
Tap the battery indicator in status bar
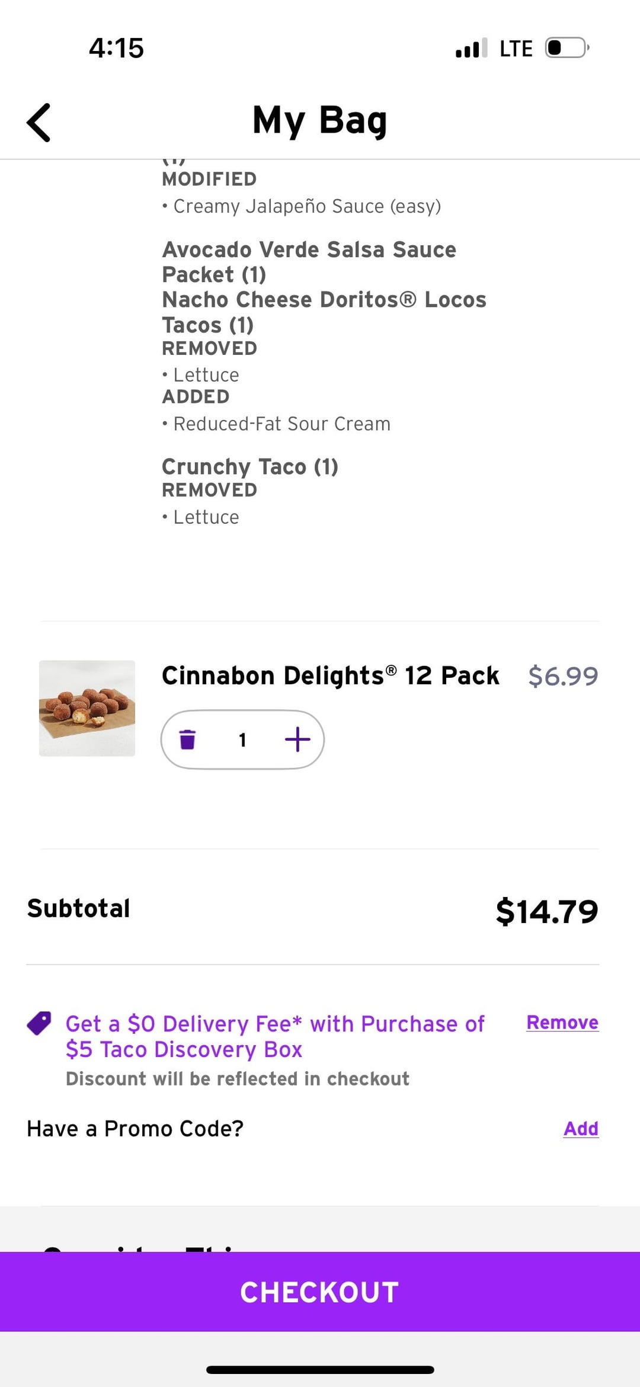coord(567,48)
